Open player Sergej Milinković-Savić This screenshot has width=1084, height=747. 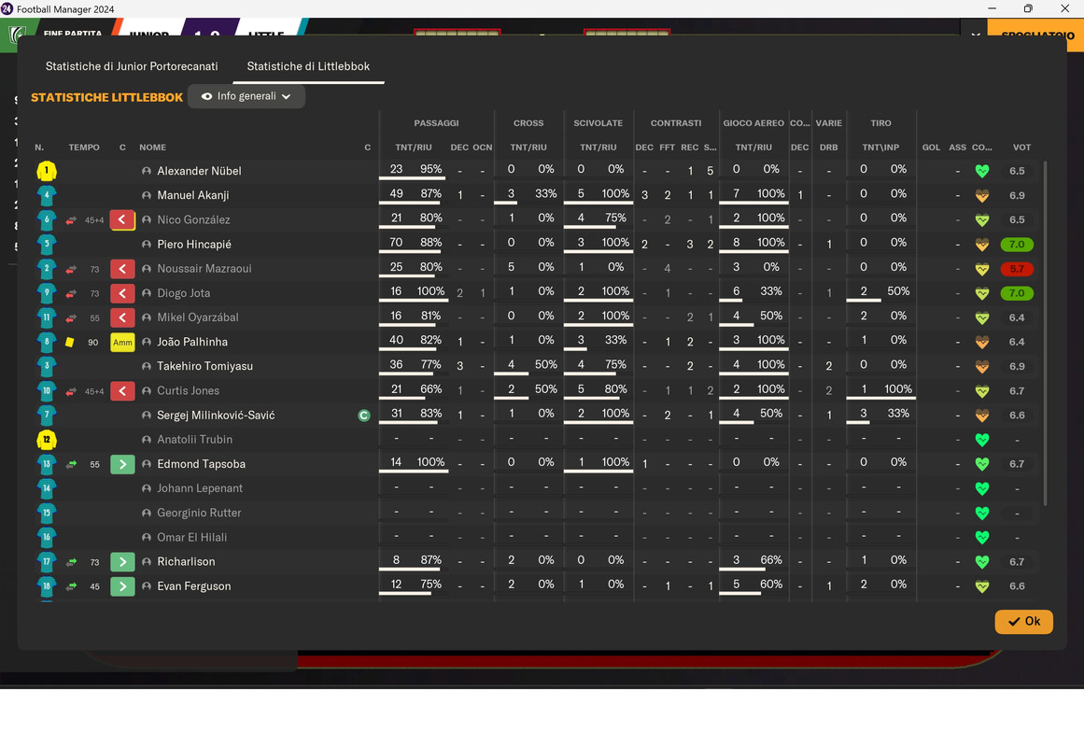pyautogui.click(x=216, y=415)
